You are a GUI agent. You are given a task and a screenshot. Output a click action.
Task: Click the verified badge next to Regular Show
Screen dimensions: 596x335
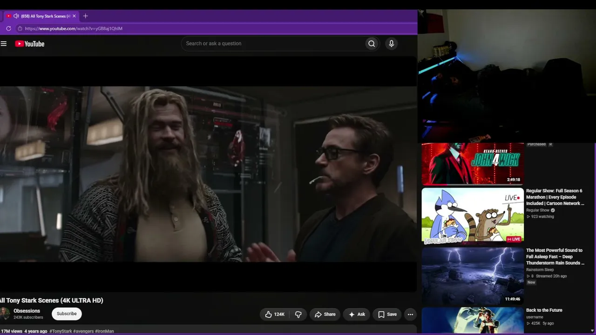pyautogui.click(x=553, y=210)
